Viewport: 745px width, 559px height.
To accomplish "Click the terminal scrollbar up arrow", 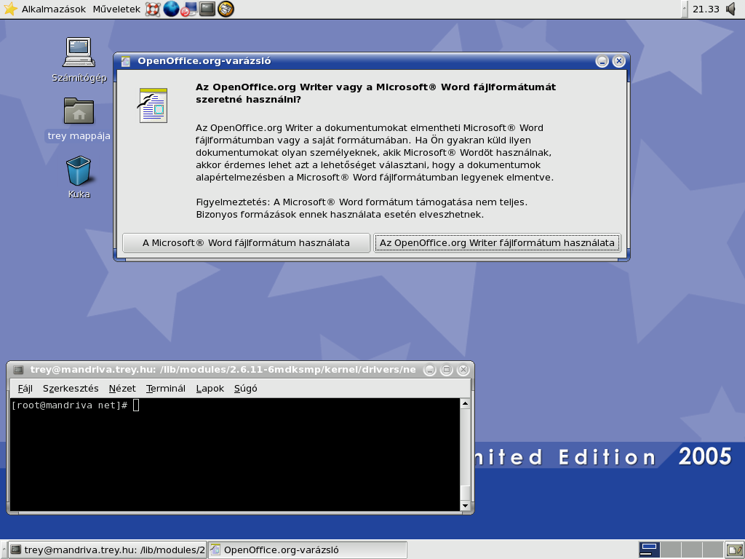I will pos(465,403).
